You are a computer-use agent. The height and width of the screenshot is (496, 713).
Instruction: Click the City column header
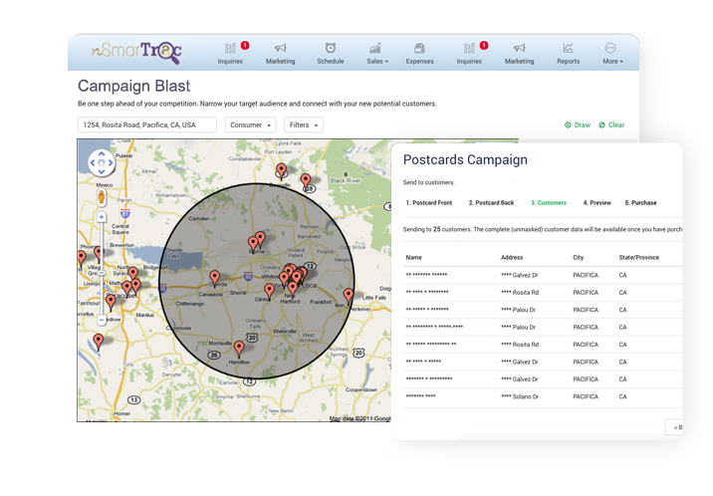point(578,257)
